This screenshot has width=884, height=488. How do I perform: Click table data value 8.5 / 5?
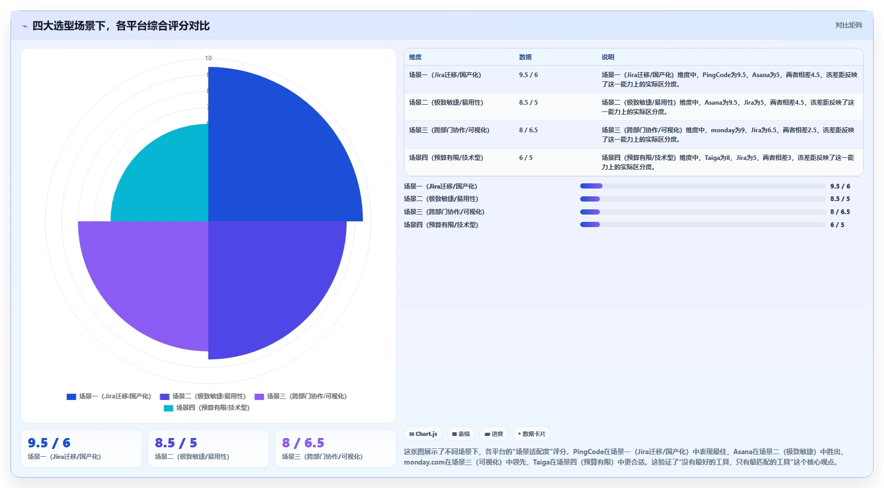pos(529,103)
